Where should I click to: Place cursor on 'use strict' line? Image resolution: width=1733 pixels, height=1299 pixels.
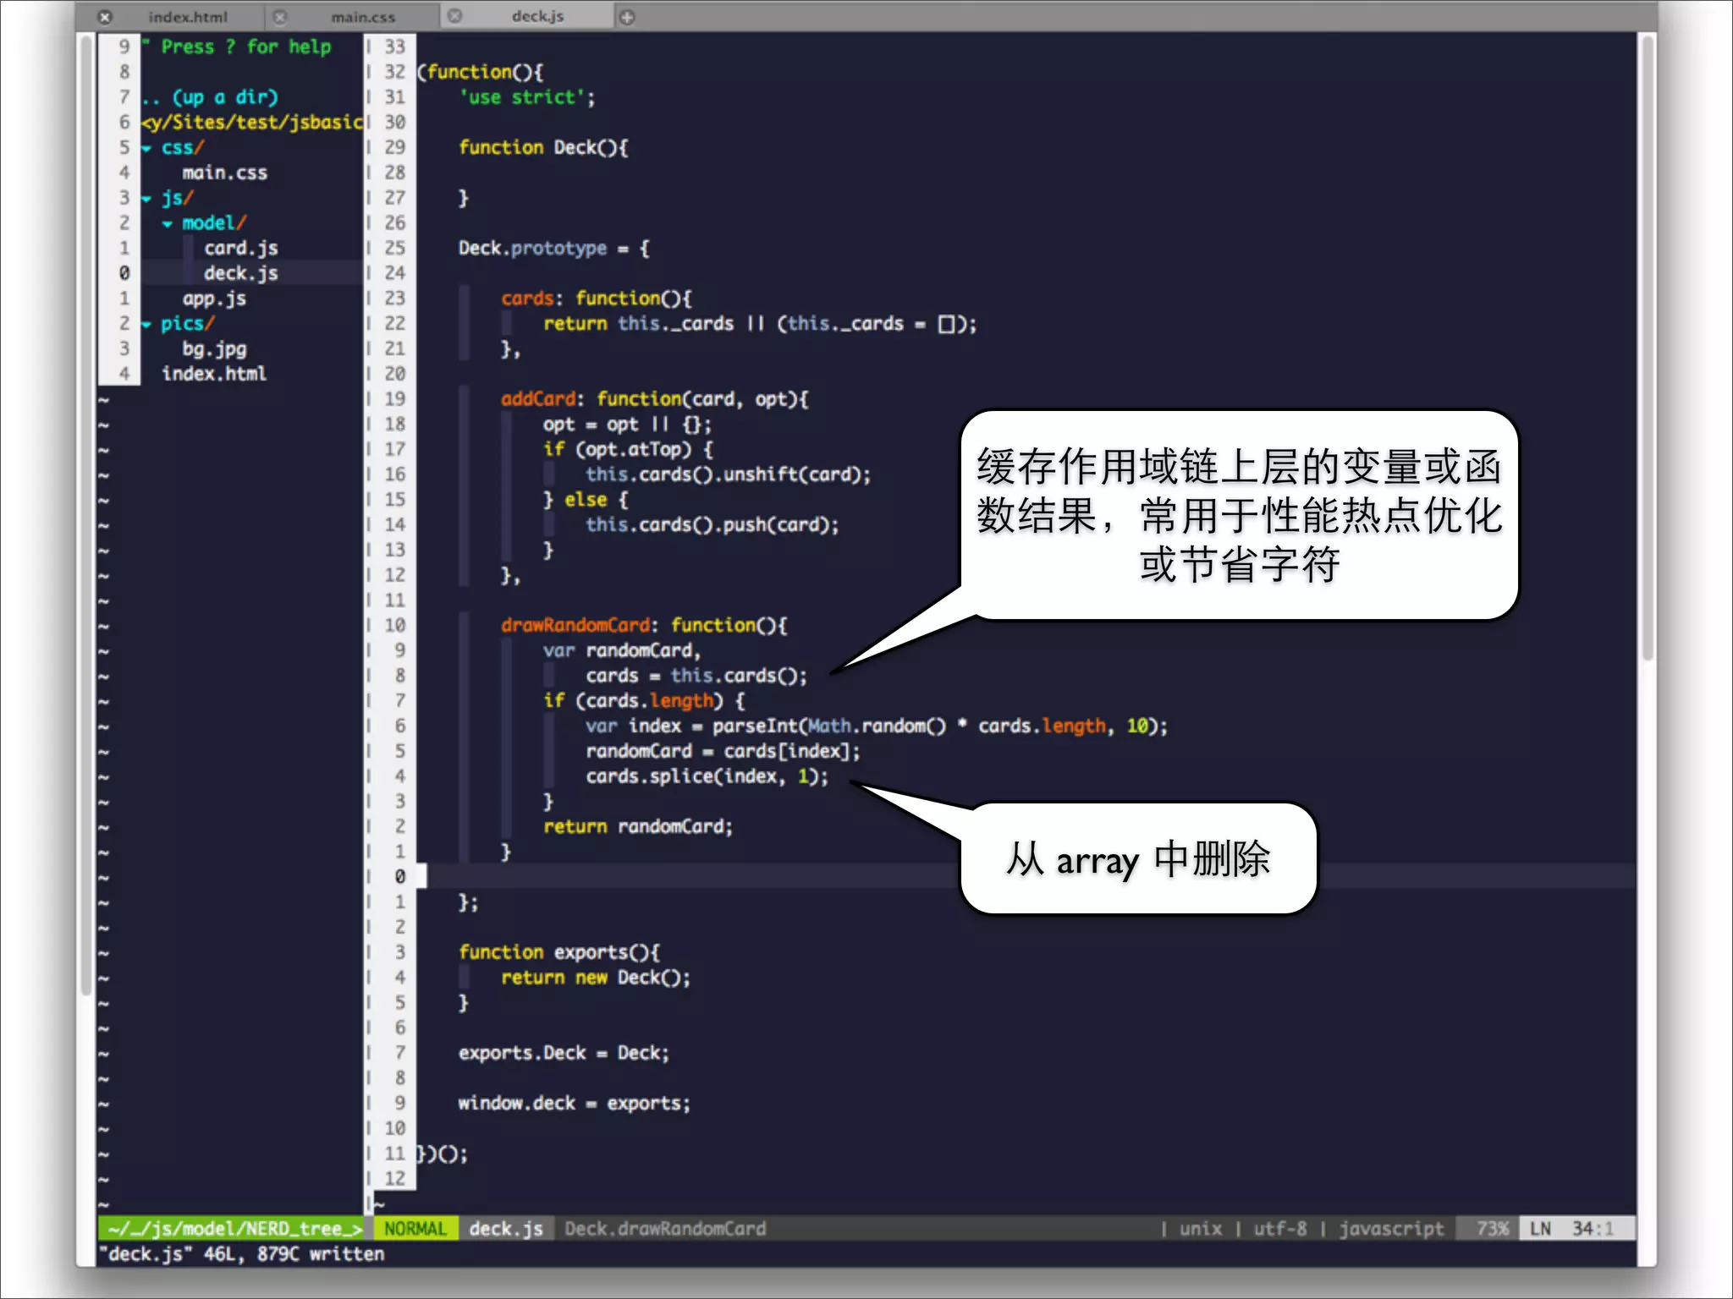point(527,97)
